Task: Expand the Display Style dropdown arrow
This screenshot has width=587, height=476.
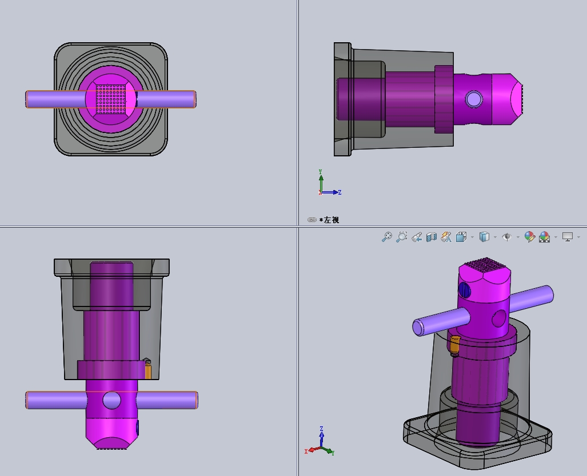Action: (x=495, y=237)
